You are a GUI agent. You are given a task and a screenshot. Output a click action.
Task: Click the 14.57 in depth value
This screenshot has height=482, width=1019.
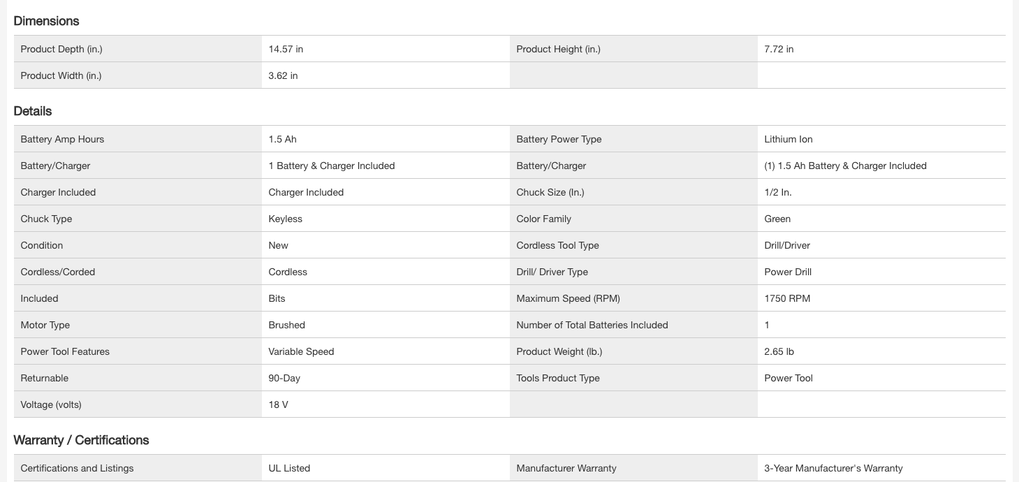(x=286, y=49)
